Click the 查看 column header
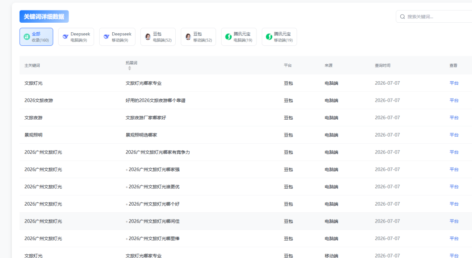The image size is (472, 258). pos(453,65)
